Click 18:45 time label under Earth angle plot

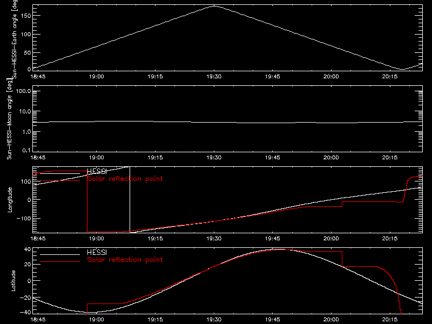point(38,76)
